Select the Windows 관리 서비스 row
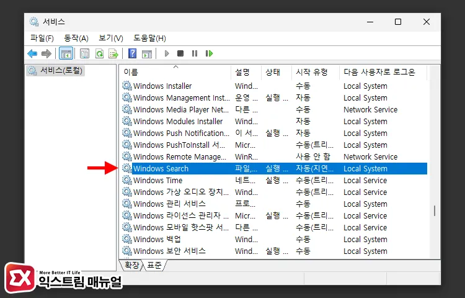This screenshot has height=298, width=465. click(274, 204)
